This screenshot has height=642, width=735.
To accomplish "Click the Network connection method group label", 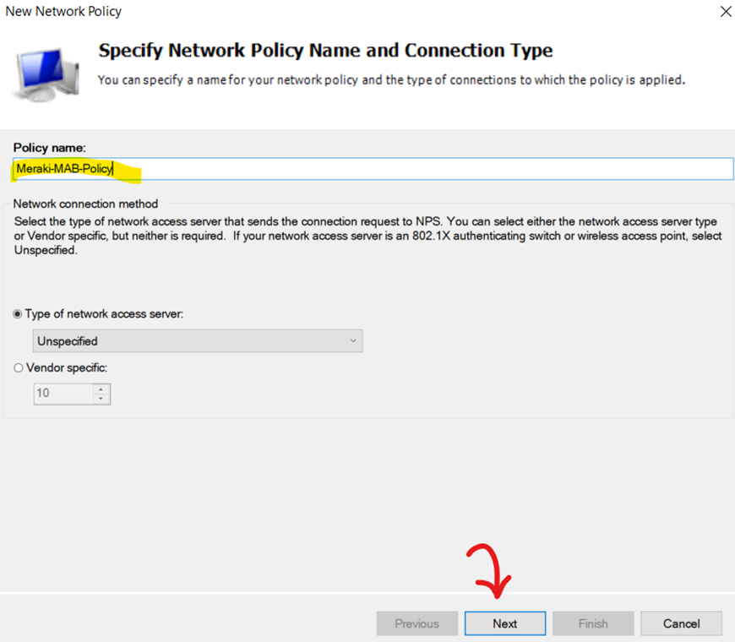I will coord(85,204).
